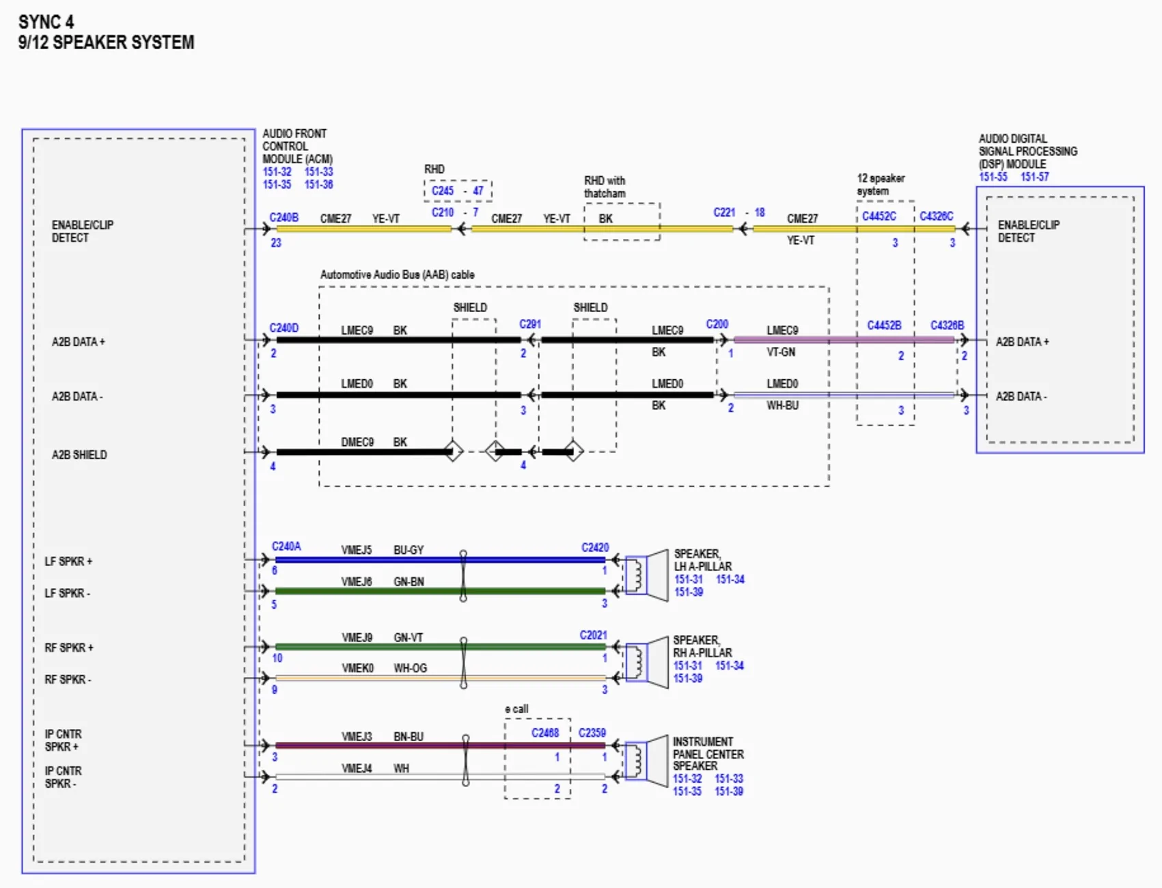The height and width of the screenshot is (888, 1162).
Task: Open connector C2359 link
Action: point(592,733)
